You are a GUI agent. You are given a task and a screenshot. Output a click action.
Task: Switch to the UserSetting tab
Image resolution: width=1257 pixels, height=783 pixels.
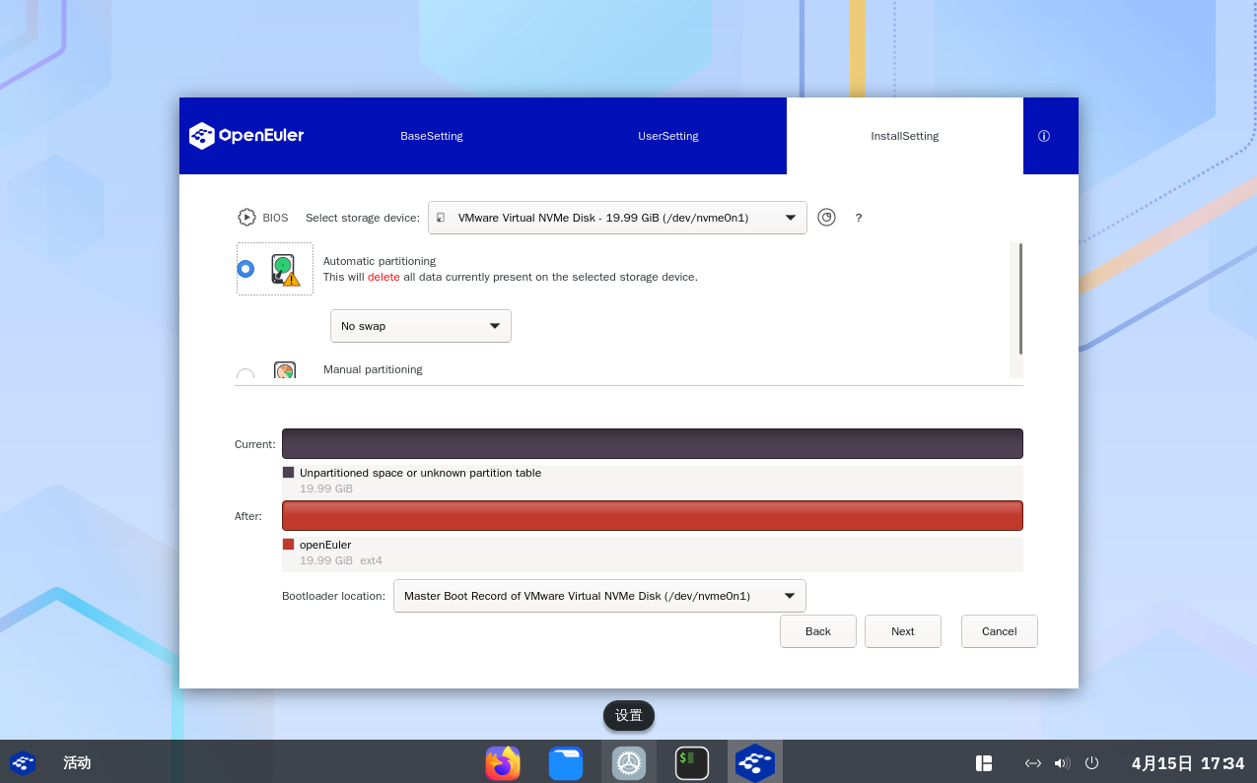(668, 136)
